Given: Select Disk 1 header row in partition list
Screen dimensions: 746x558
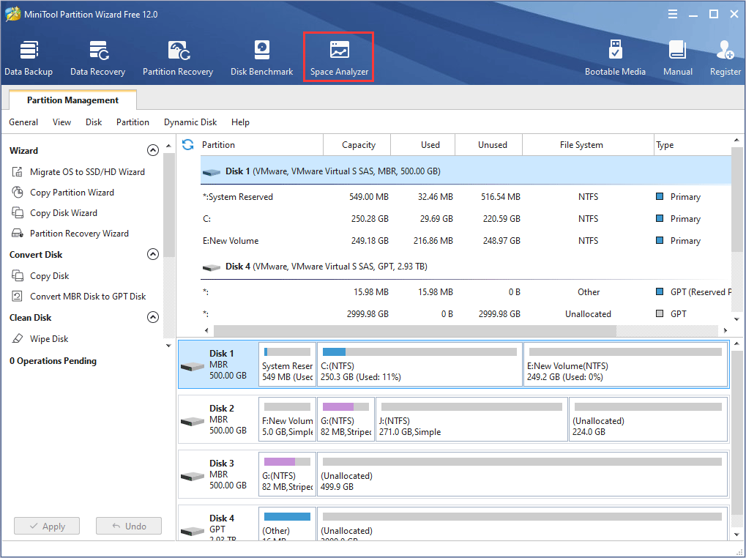Looking at the screenshot, I should click(x=466, y=171).
